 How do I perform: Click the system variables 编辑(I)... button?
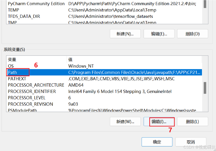pyautogui.click(x=159, y=122)
